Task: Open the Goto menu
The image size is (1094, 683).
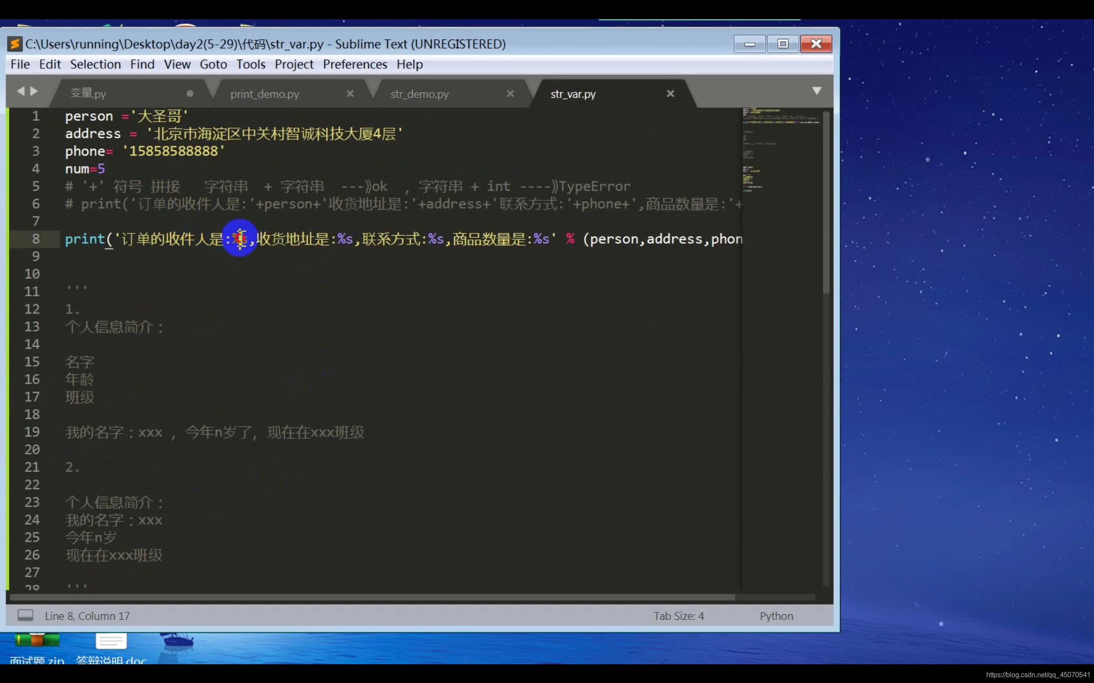Action: pos(213,64)
